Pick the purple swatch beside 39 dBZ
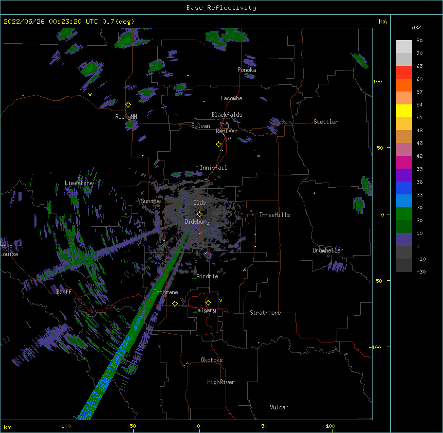This screenshot has height=433, width=443. pyautogui.click(x=404, y=175)
